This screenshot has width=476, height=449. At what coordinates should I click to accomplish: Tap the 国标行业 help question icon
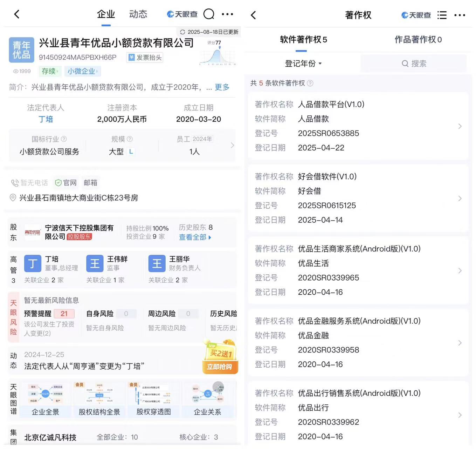[64, 139]
